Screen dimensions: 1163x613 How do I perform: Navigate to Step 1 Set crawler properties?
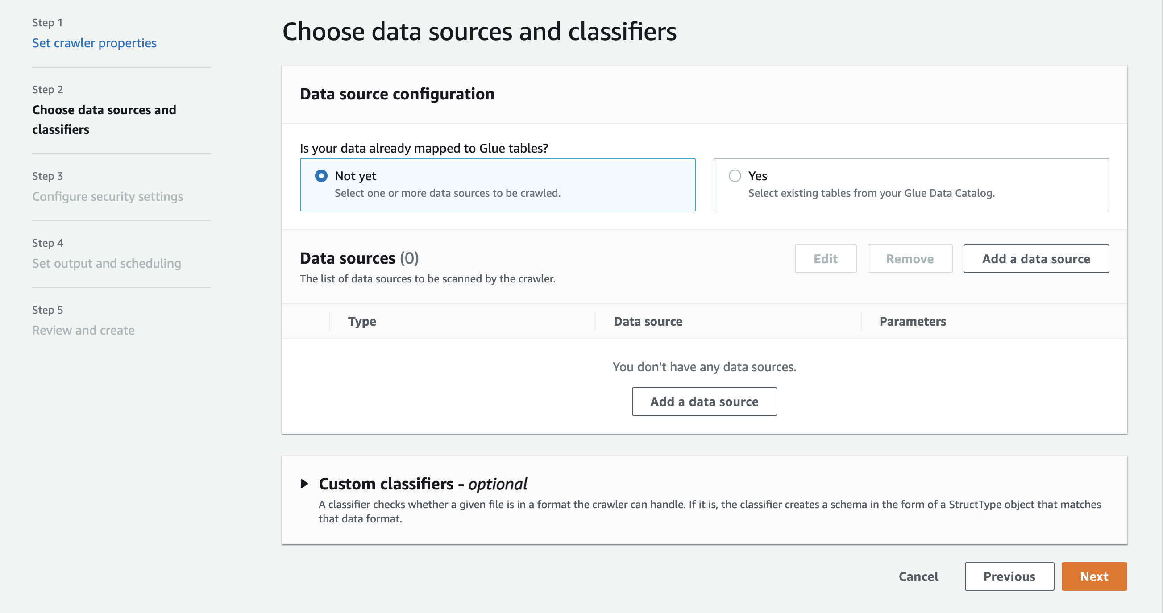tap(94, 42)
